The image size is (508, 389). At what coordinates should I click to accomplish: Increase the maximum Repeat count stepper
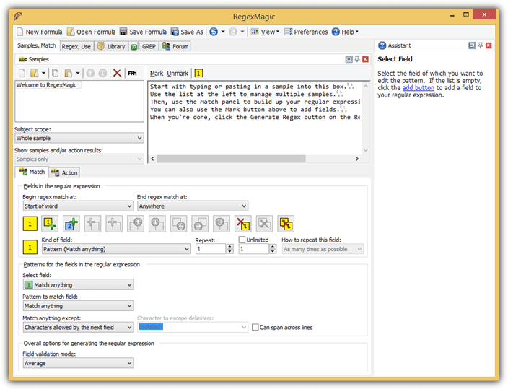click(x=273, y=247)
